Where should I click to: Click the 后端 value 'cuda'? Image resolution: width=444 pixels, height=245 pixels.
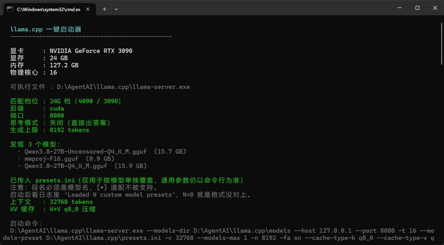point(57,108)
